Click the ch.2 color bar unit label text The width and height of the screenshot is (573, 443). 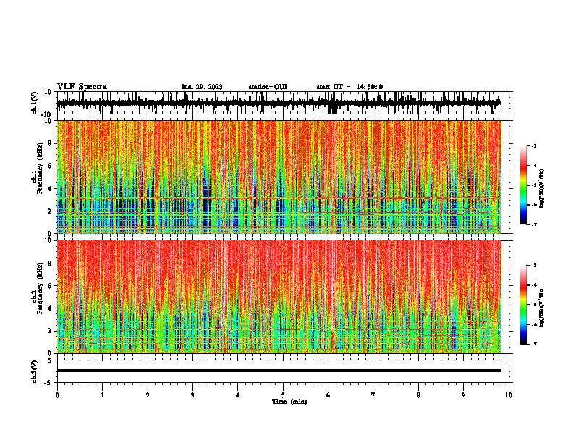[542, 308]
